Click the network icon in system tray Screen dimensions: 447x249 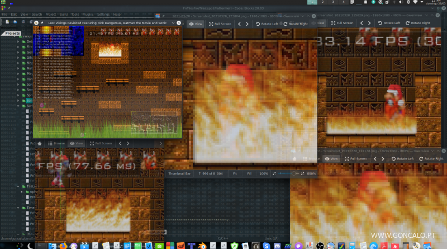(415, 2)
